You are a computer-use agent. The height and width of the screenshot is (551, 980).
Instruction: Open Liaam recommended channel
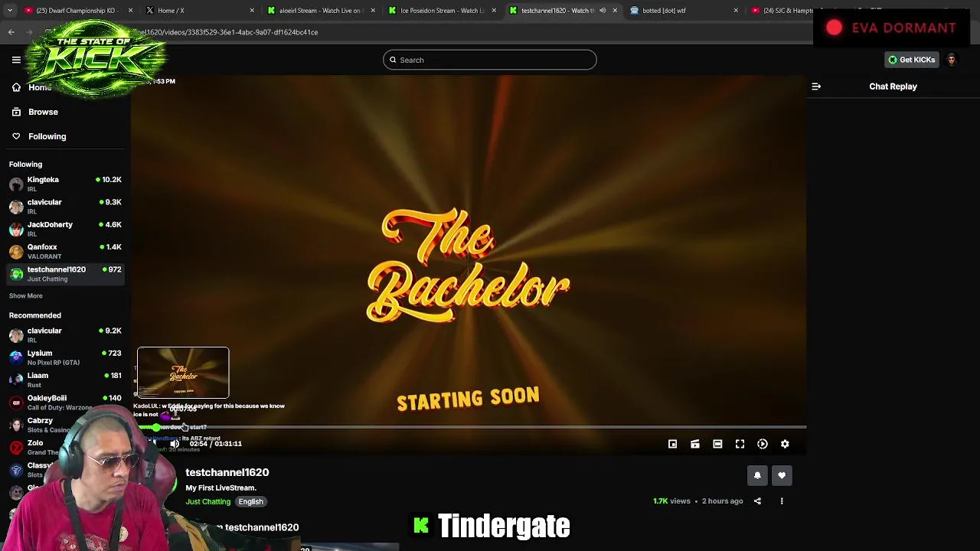coord(65,380)
